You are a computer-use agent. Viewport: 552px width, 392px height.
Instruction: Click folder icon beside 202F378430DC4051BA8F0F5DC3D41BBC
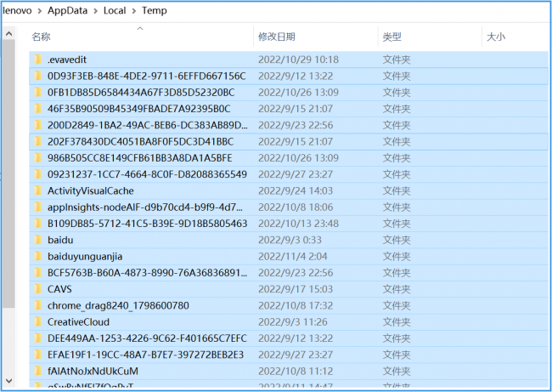(x=38, y=141)
